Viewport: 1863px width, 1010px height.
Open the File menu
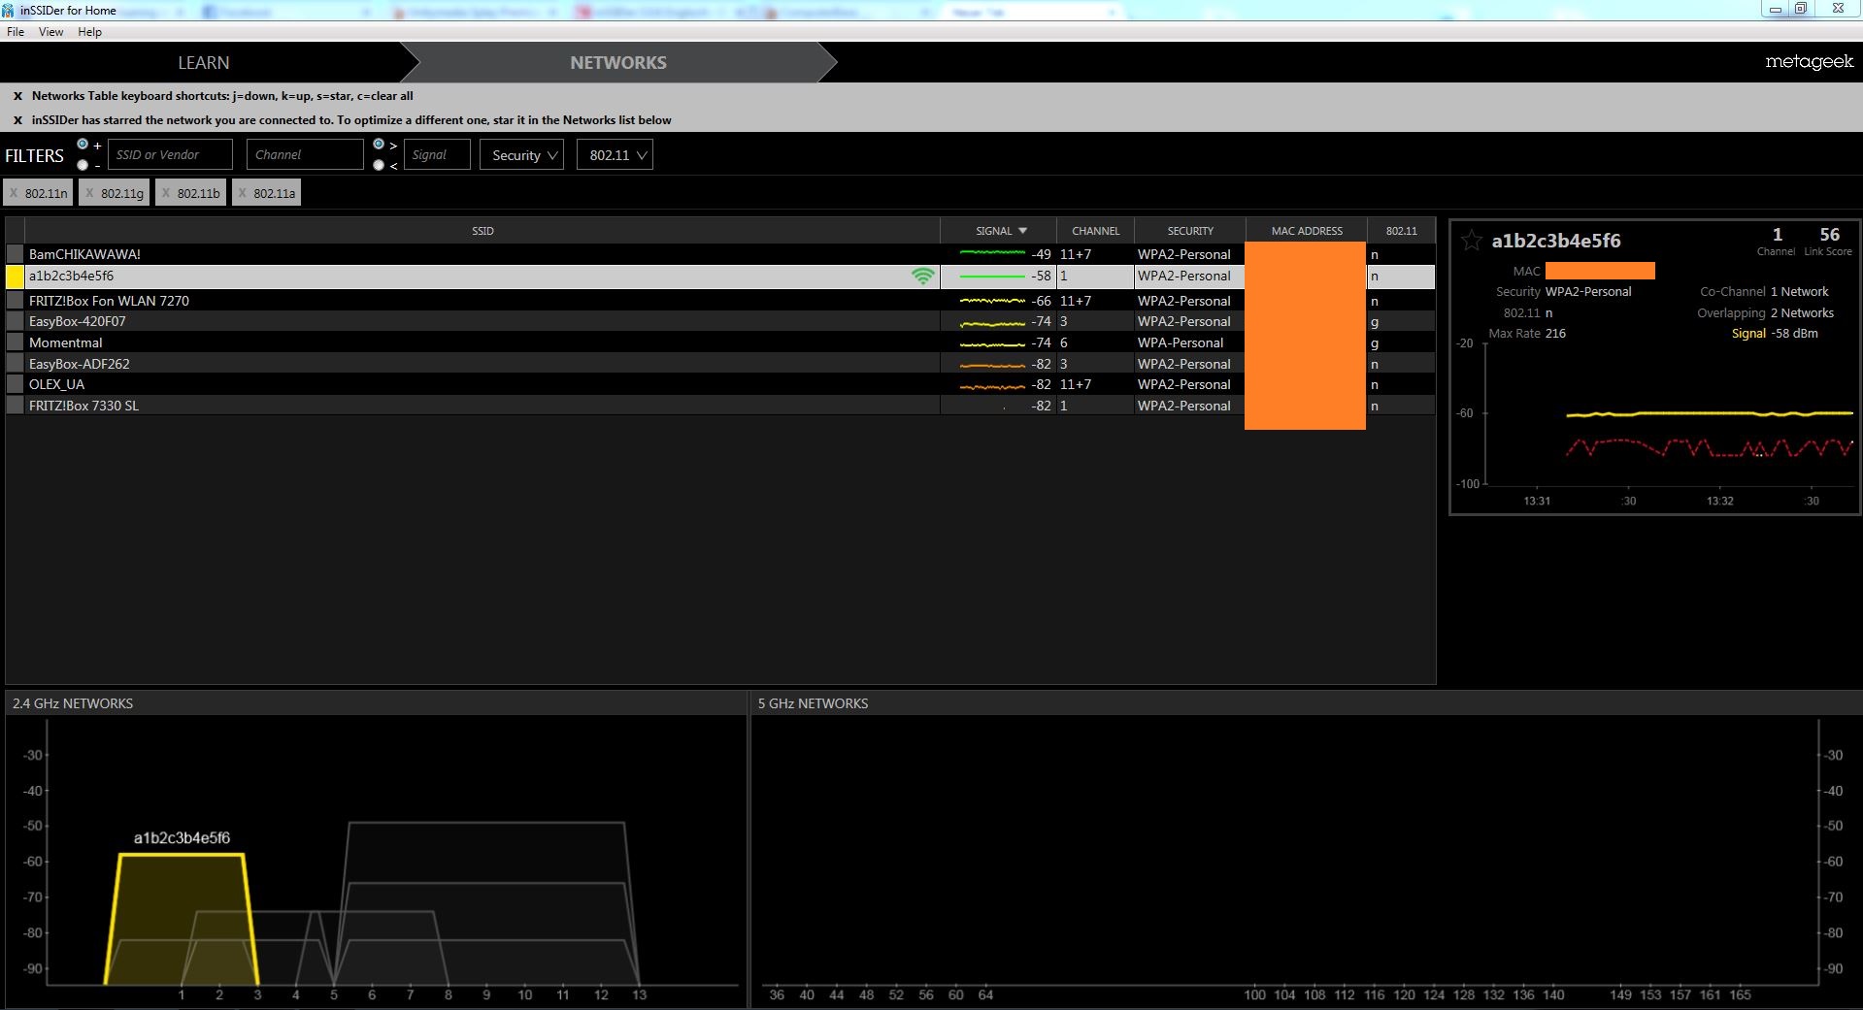pos(16,32)
